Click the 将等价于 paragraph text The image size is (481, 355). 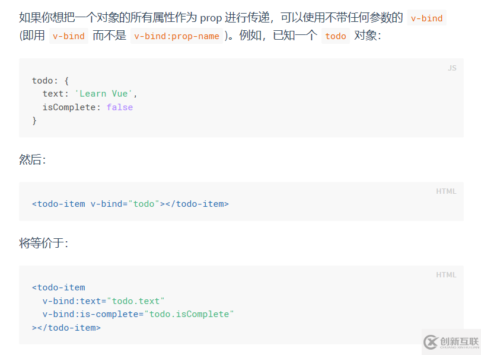[43, 244]
